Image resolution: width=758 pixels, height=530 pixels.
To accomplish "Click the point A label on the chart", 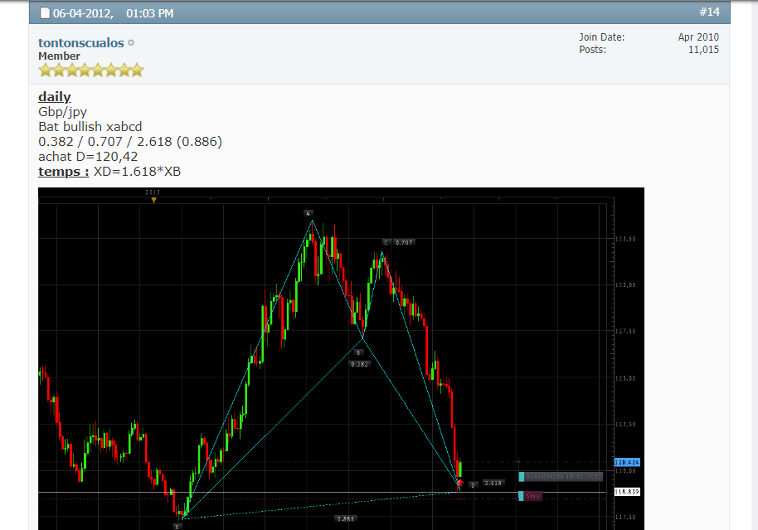I will coord(308,213).
